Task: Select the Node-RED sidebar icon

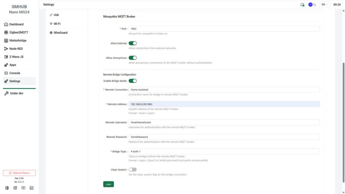Action: (x=6, y=48)
